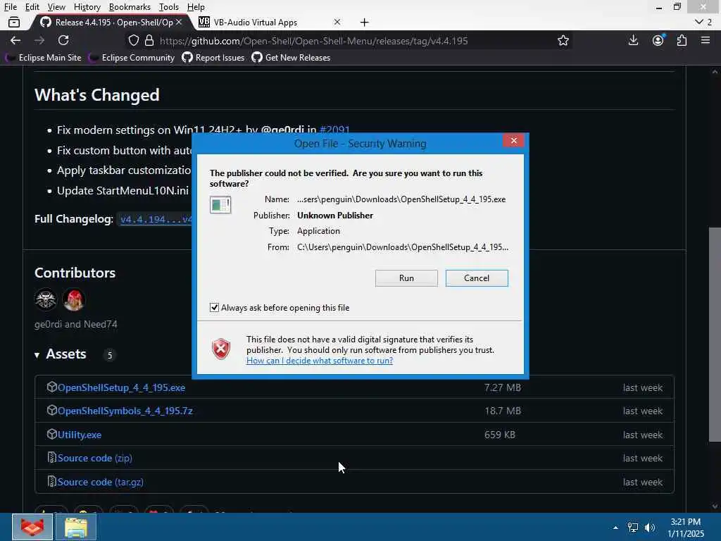The width and height of the screenshot is (721, 541).
Task: Open 'How can I decide what software to run?' link
Action: (x=320, y=361)
